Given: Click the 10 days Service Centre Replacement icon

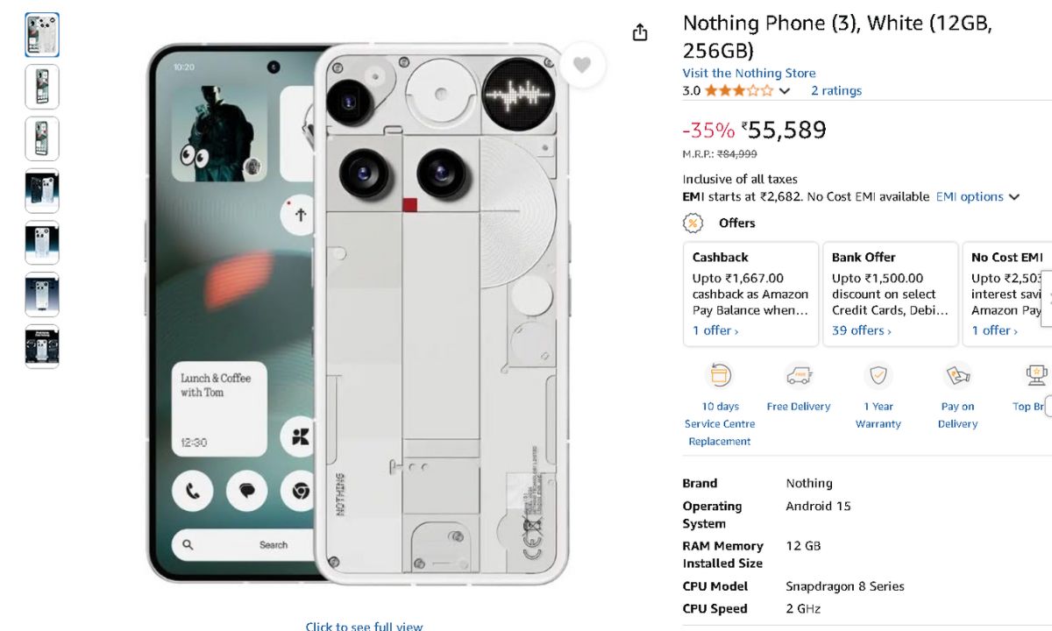Looking at the screenshot, I should pos(720,376).
